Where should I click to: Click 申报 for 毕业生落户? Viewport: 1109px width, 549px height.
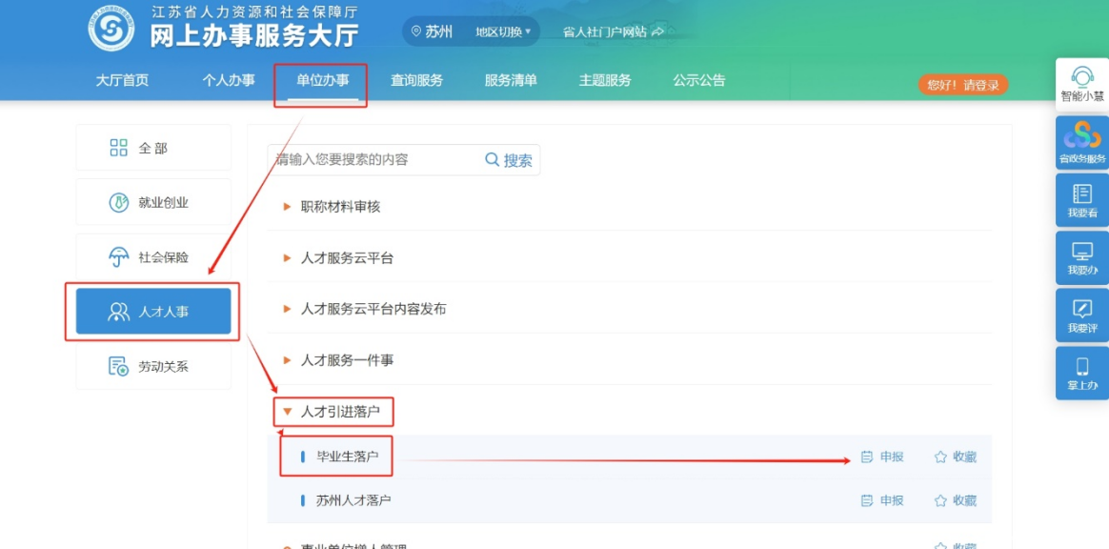click(x=882, y=457)
